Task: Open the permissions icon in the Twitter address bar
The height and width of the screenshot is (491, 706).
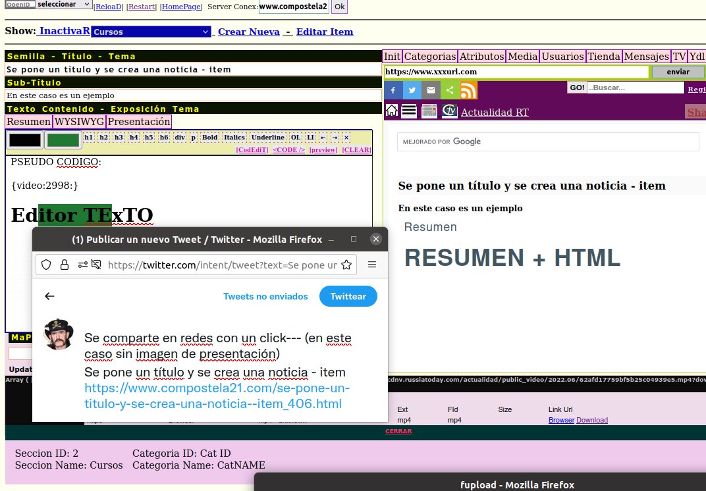Action: click(x=82, y=265)
